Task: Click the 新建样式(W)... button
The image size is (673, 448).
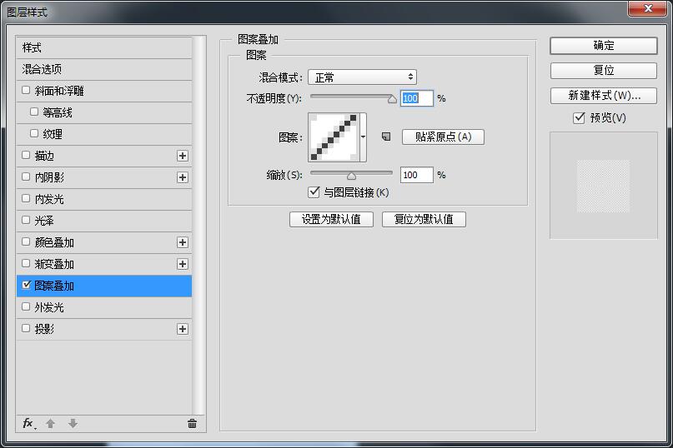Action: (604, 96)
